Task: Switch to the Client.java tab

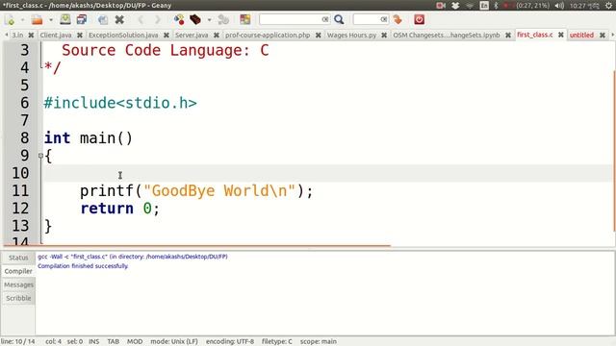Action: (56, 36)
